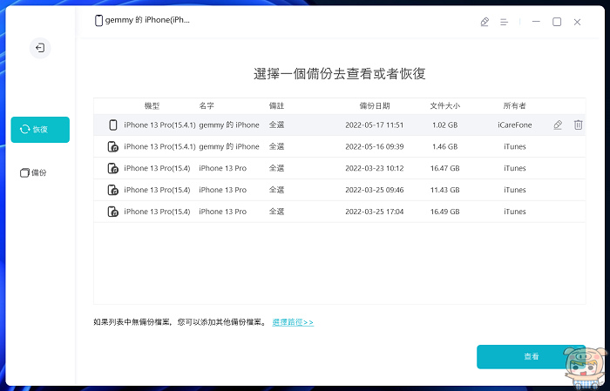Screen dimensions: 610x391
Task: Click iTunes backup icon for 11.43 GB row
Action: click(112, 190)
